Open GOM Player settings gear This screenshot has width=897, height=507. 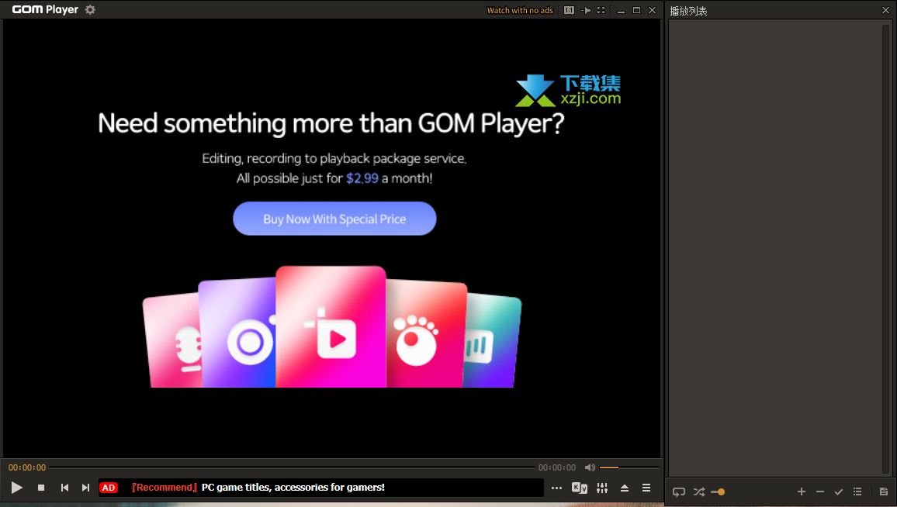(x=90, y=10)
